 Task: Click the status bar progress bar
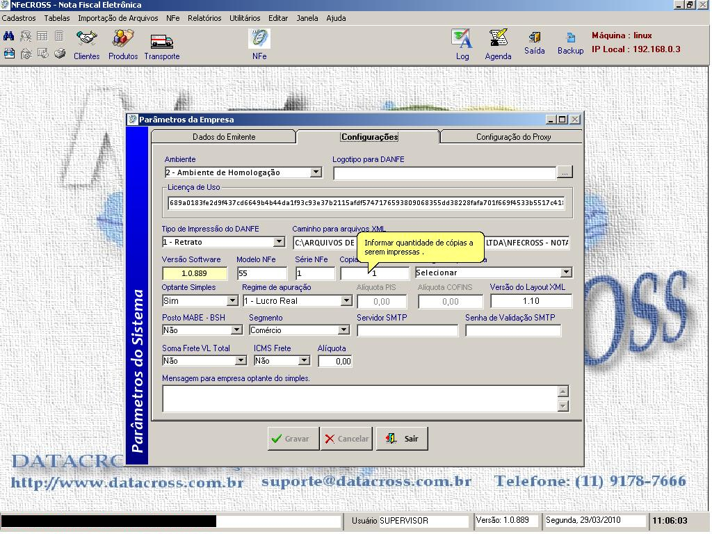coord(171,521)
